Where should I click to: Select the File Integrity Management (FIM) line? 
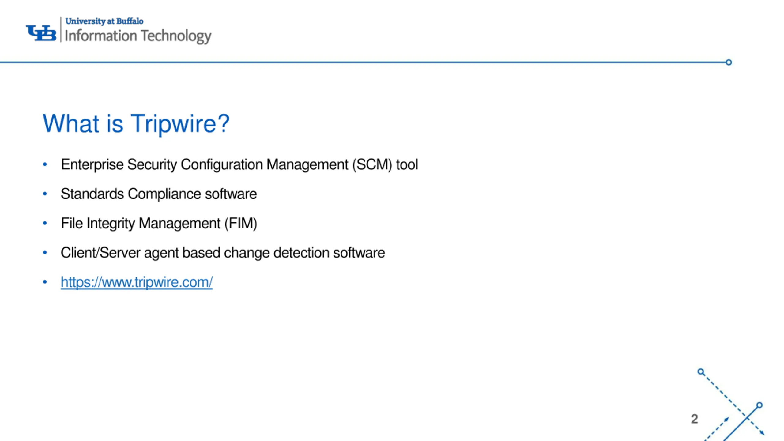159,223
